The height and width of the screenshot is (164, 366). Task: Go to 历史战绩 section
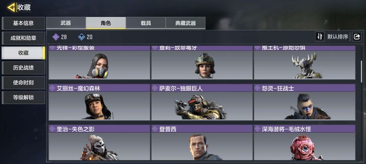coord(23,67)
